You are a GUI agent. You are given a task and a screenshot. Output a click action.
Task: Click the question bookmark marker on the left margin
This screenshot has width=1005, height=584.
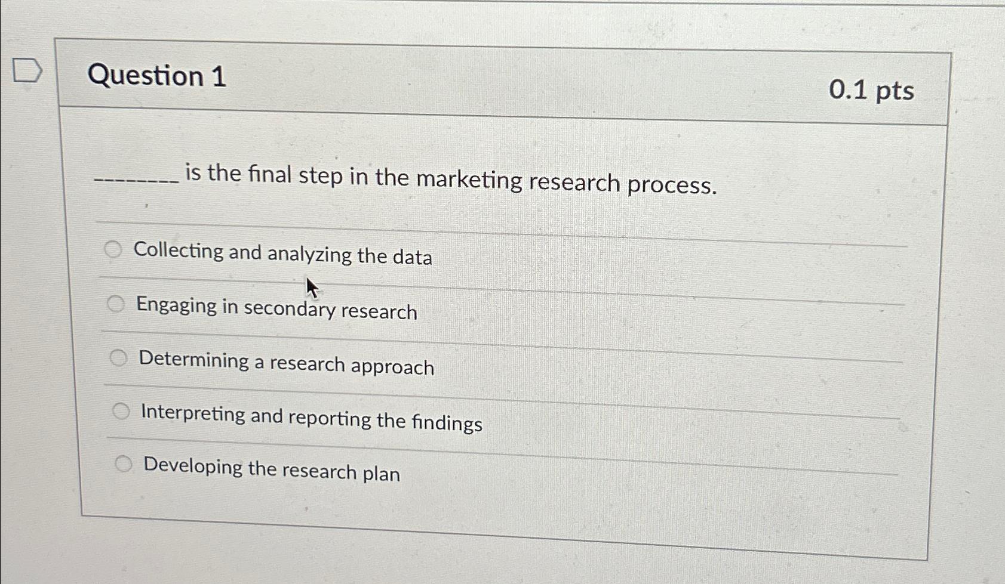[x=27, y=70]
